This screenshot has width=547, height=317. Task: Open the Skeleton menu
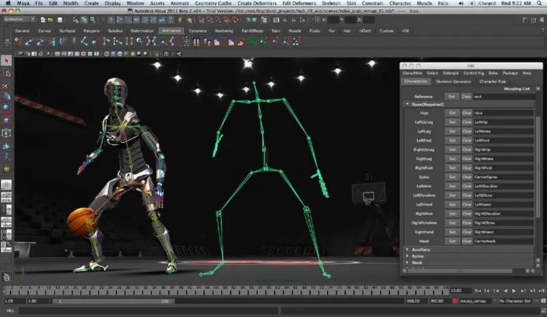[331, 3]
